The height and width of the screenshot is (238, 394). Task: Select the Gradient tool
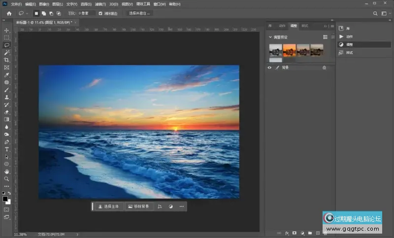pos(6,119)
